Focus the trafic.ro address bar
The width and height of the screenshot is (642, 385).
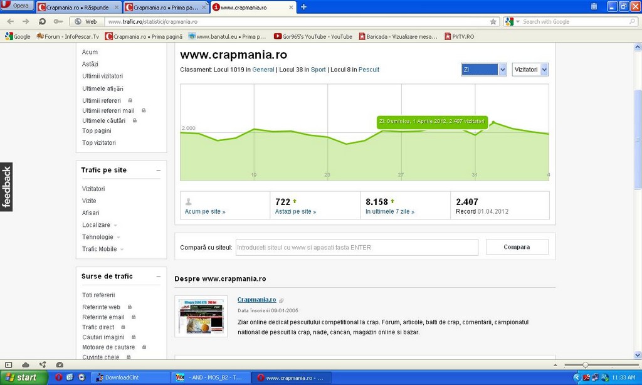coord(298,22)
